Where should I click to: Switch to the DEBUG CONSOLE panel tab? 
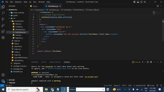pyautogui.click(x=55, y=62)
